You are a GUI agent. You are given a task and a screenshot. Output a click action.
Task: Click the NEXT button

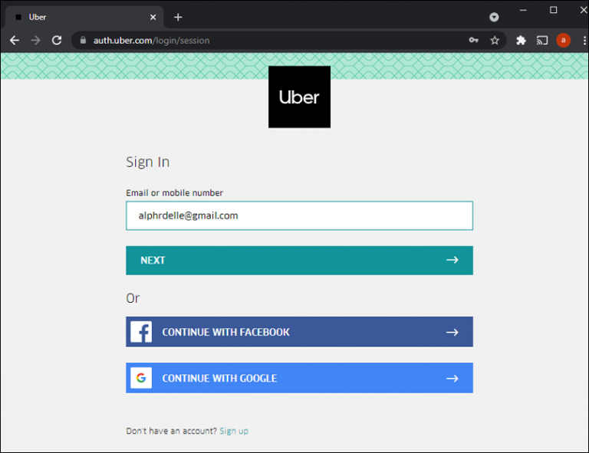pos(299,260)
